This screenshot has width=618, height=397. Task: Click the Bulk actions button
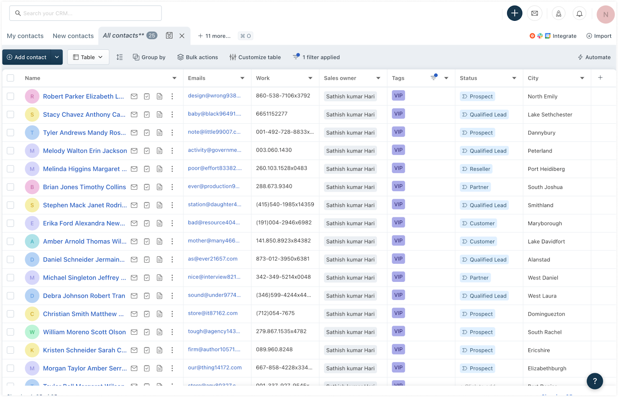[197, 57]
